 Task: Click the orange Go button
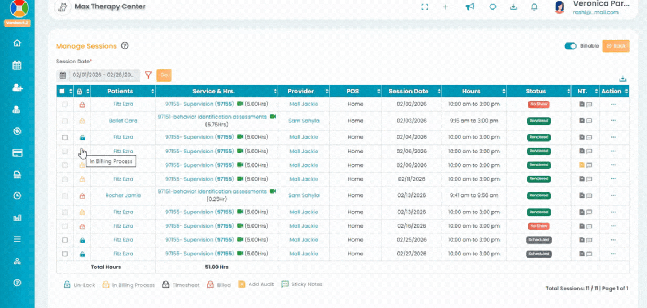(x=164, y=75)
